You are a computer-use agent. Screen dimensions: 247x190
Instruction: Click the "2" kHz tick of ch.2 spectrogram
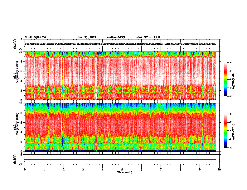22,142
